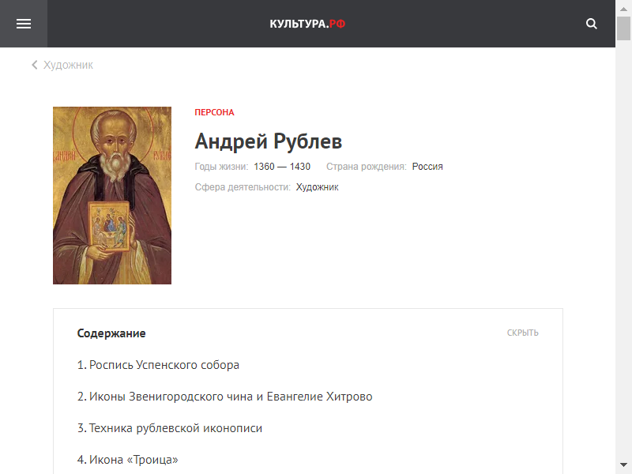Click the 1360 — 1430 life years
The width and height of the screenshot is (632, 474).
[x=282, y=167]
